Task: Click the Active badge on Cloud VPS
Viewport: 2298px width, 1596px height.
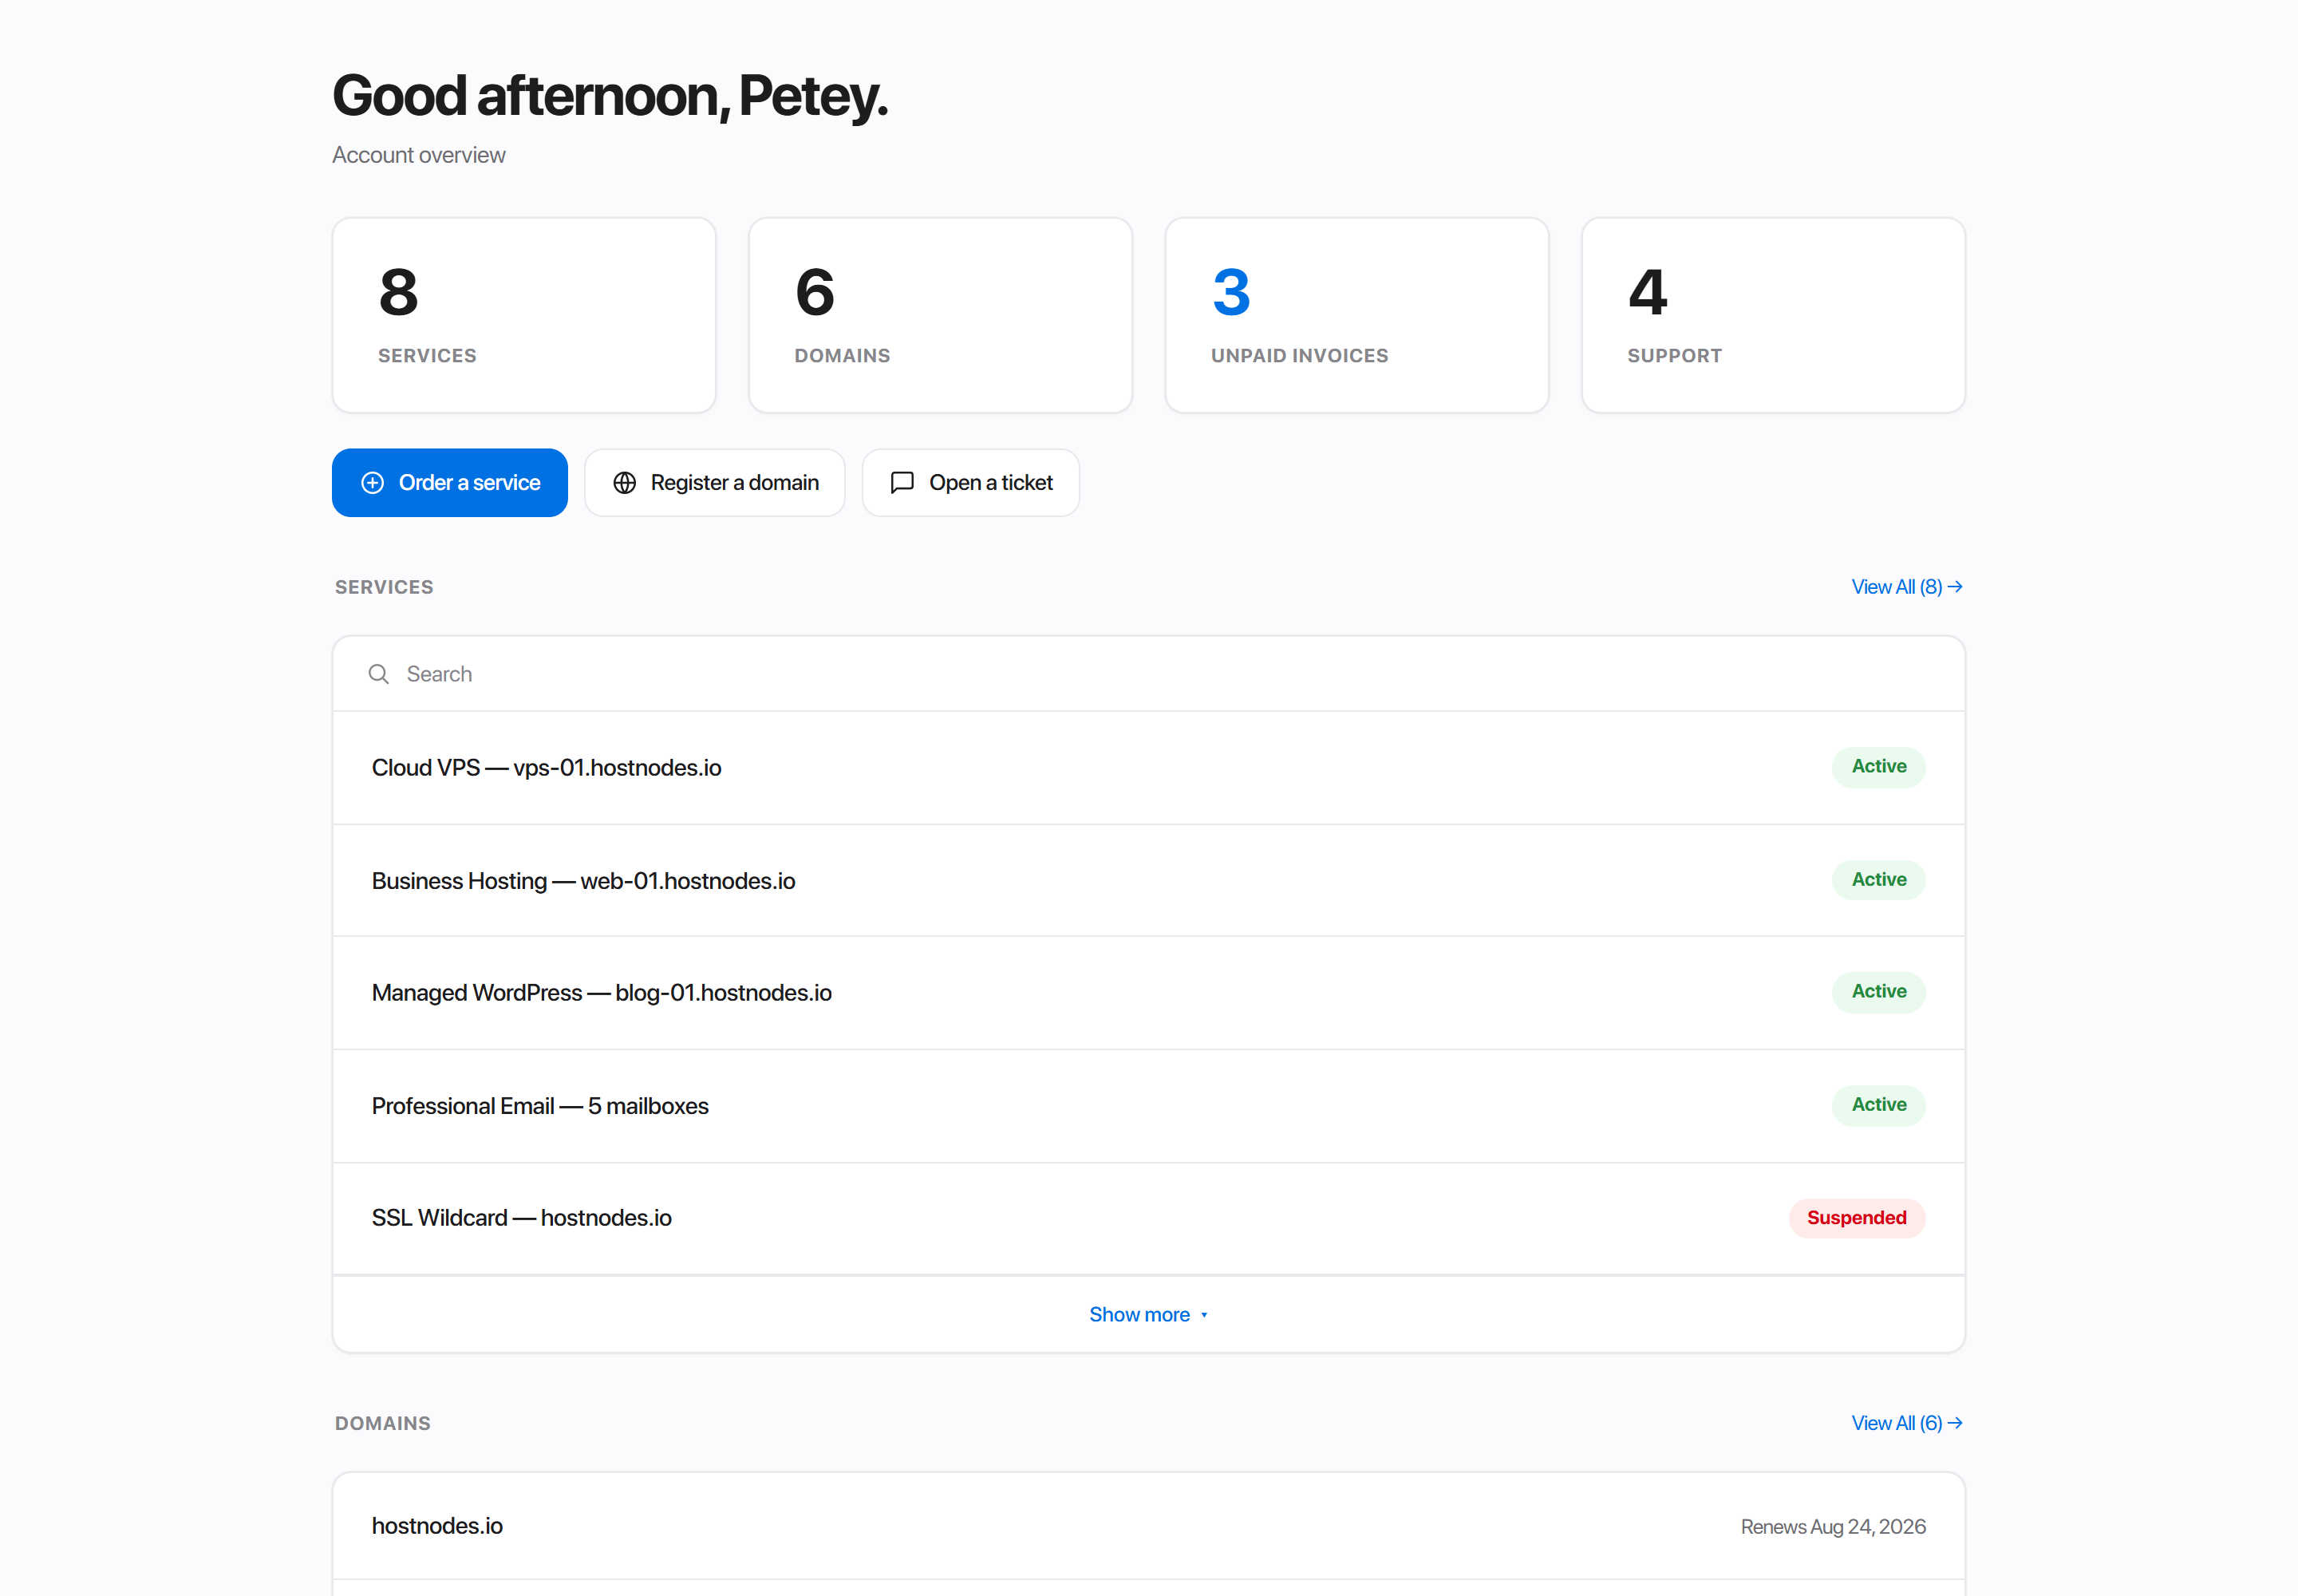Action: pyautogui.click(x=1878, y=767)
